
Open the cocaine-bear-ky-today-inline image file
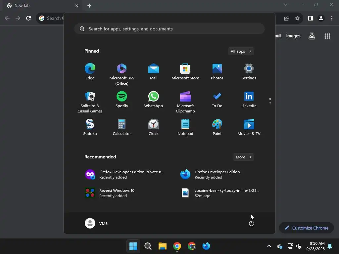pyautogui.click(x=220, y=193)
